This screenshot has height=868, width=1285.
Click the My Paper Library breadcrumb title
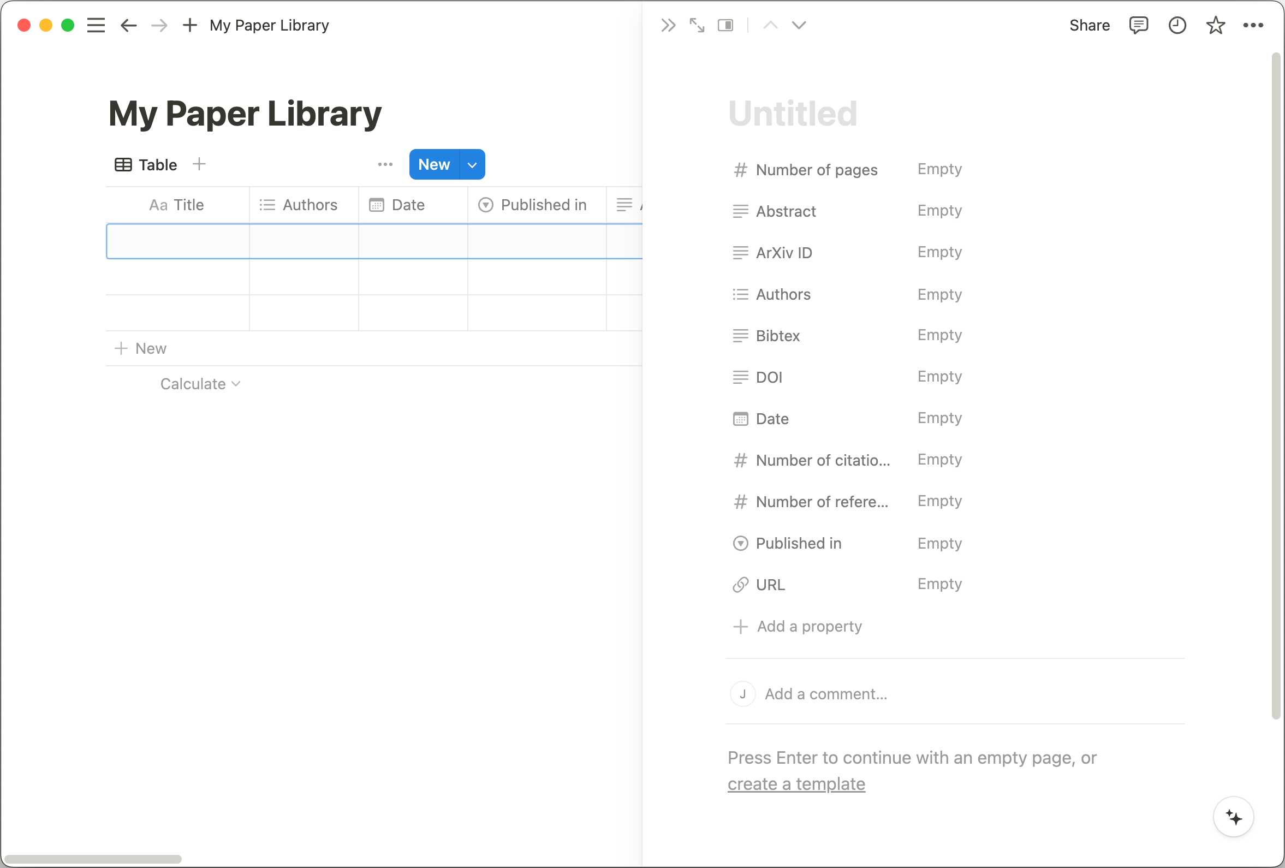(269, 26)
